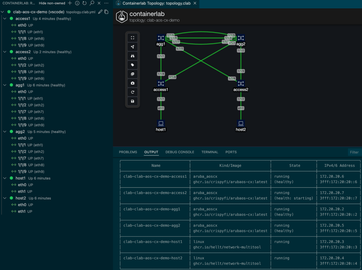
Task: Select the navigation arrow icon in the viewer toolbar
Action: point(133,47)
